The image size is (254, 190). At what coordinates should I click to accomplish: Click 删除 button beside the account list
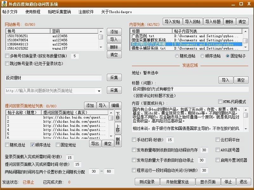114,47
